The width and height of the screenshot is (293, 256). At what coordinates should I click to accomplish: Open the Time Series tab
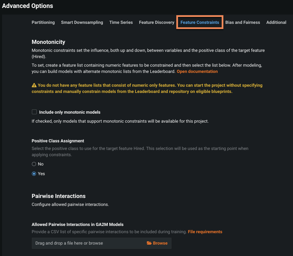(x=121, y=22)
